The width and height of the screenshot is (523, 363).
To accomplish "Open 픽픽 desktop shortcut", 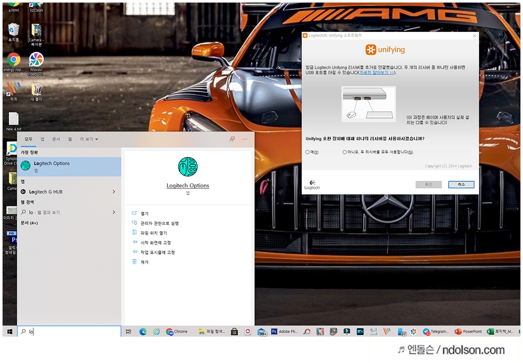I will 13,92.
